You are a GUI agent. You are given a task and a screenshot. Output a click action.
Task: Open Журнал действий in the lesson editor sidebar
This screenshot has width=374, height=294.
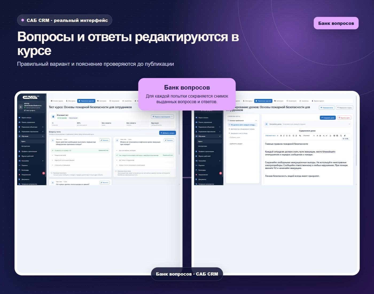[x=208, y=156]
